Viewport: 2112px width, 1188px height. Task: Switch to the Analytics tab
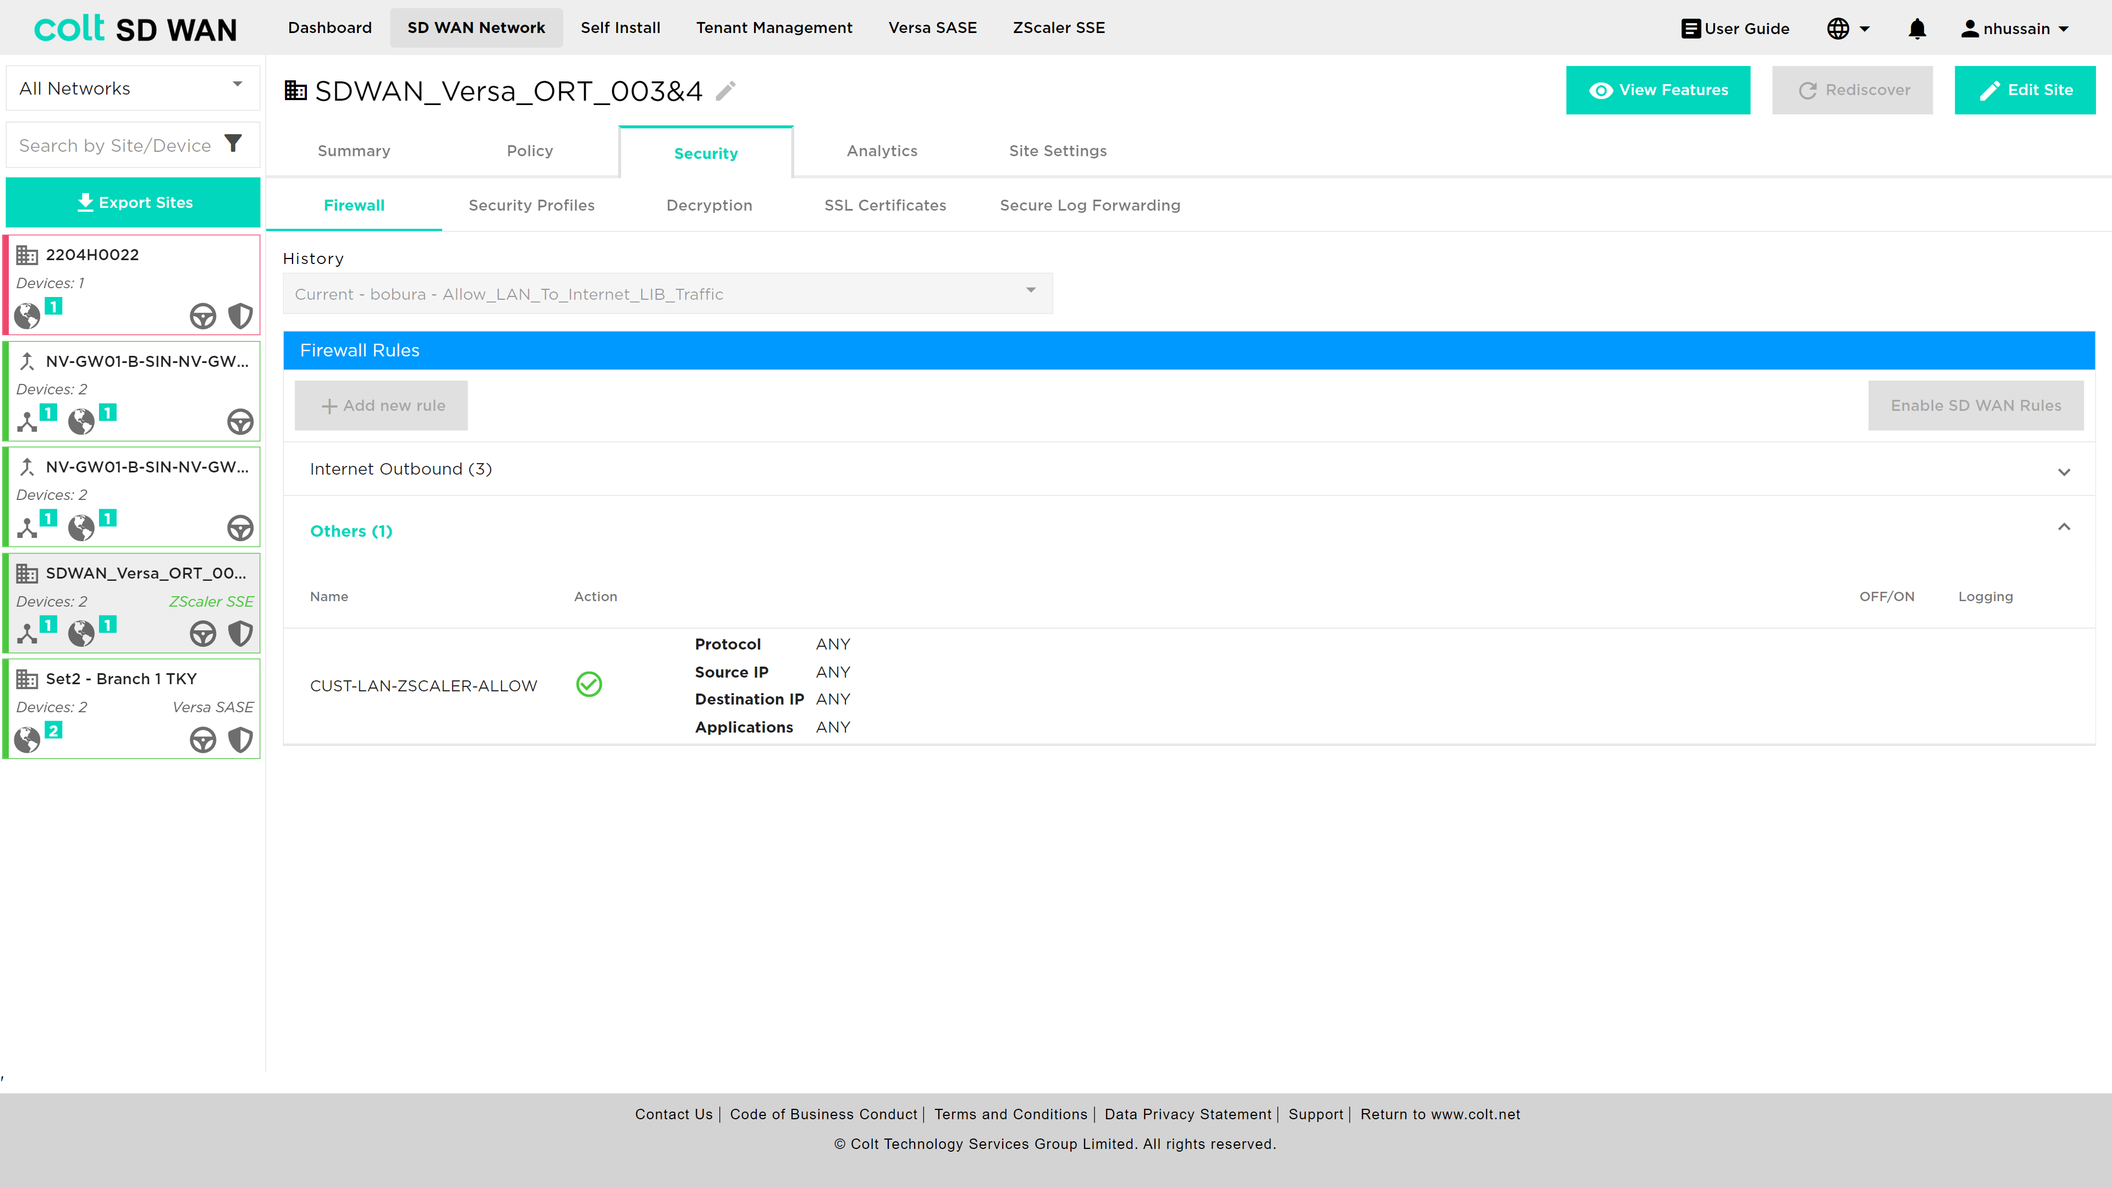click(x=882, y=151)
